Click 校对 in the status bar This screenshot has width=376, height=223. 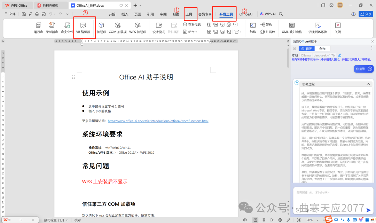pyautogui.click(x=77, y=220)
